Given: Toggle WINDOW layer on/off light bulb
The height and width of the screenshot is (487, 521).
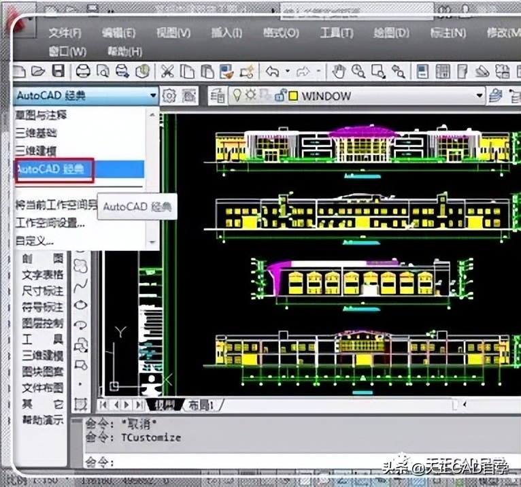Looking at the screenshot, I should tap(237, 95).
